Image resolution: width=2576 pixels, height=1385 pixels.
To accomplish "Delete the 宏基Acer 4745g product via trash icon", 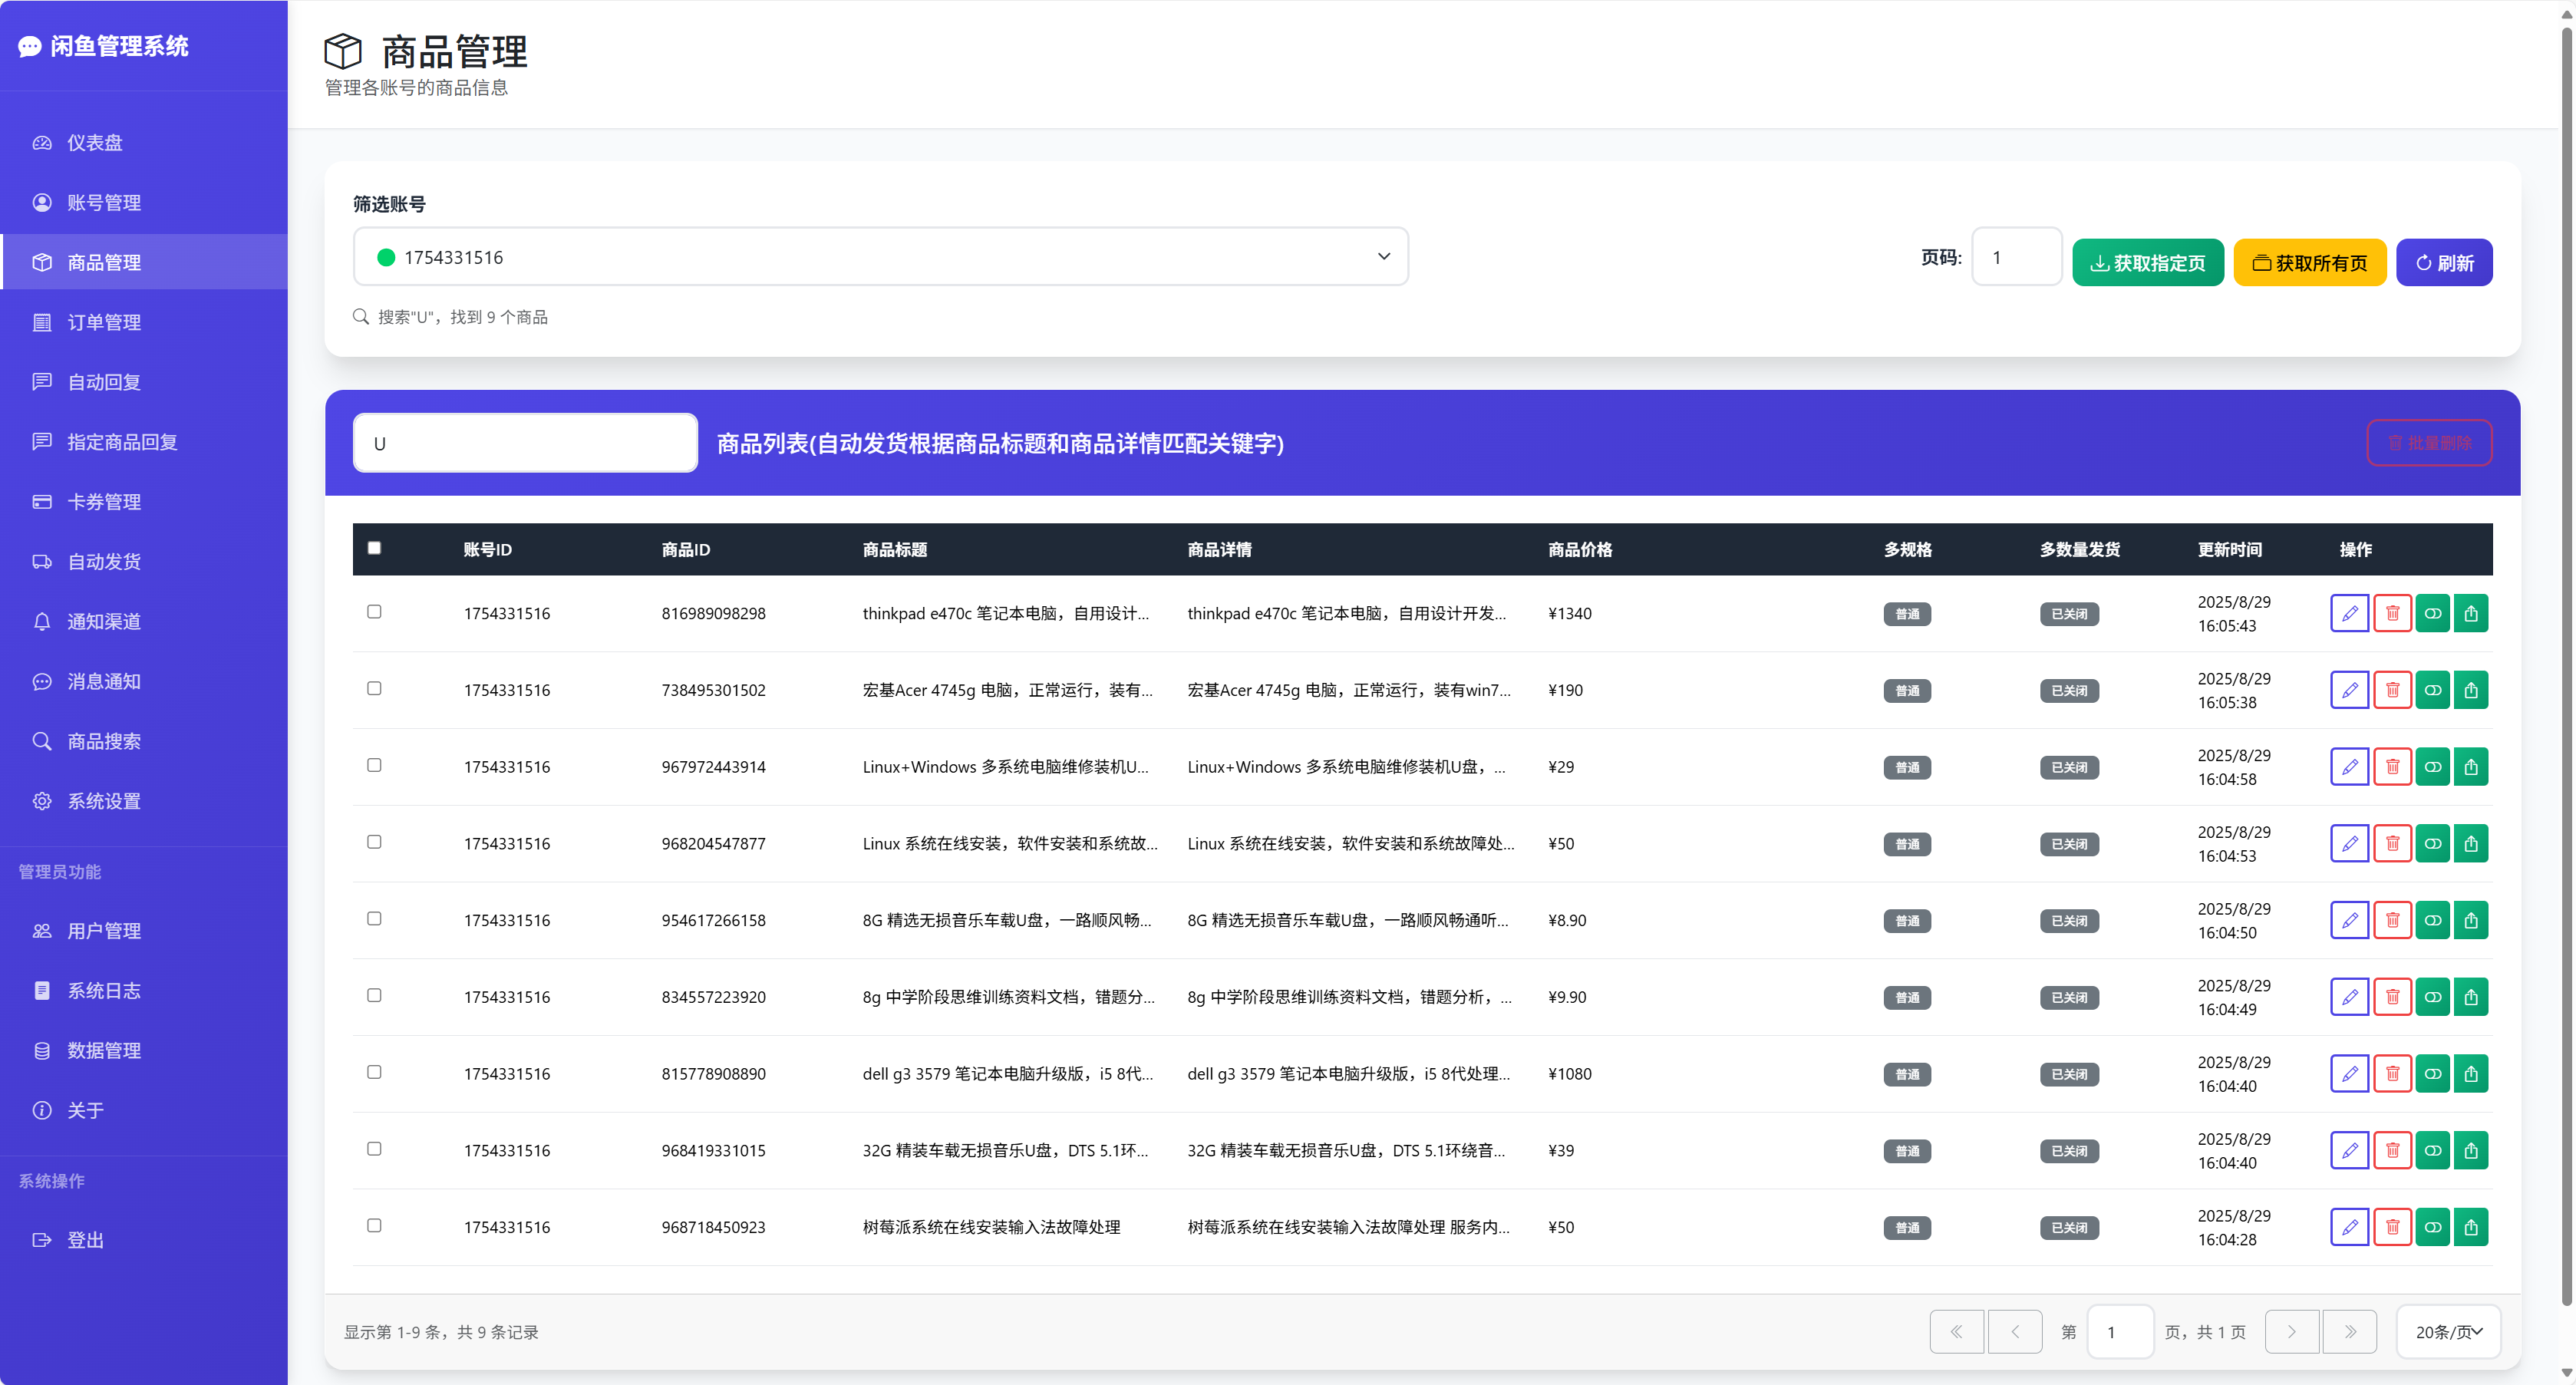I will coord(2392,689).
